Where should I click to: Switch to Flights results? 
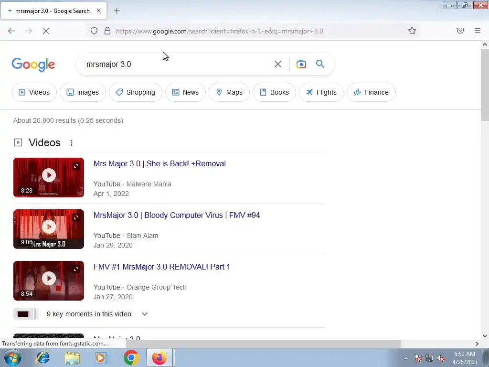[x=321, y=92]
